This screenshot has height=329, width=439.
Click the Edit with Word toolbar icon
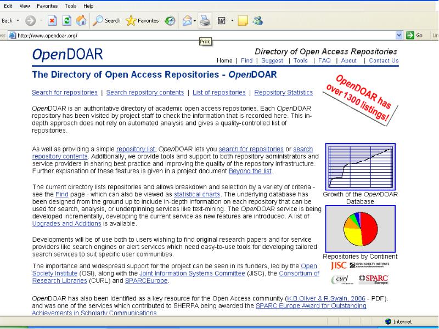[x=222, y=21]
